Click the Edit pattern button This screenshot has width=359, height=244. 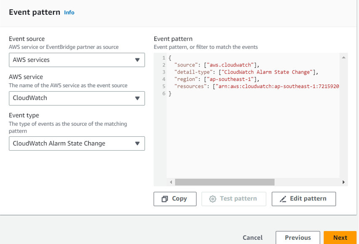[303, 199]
